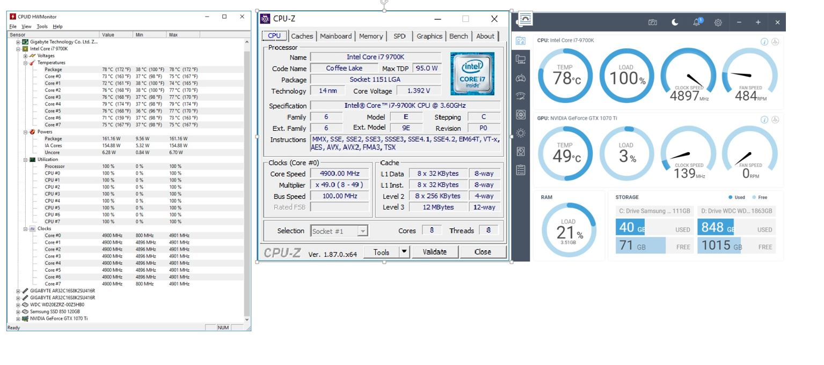Click the Value column header
Image resolution: width=824 pixels, height=365 pixels.
[116, 35]
